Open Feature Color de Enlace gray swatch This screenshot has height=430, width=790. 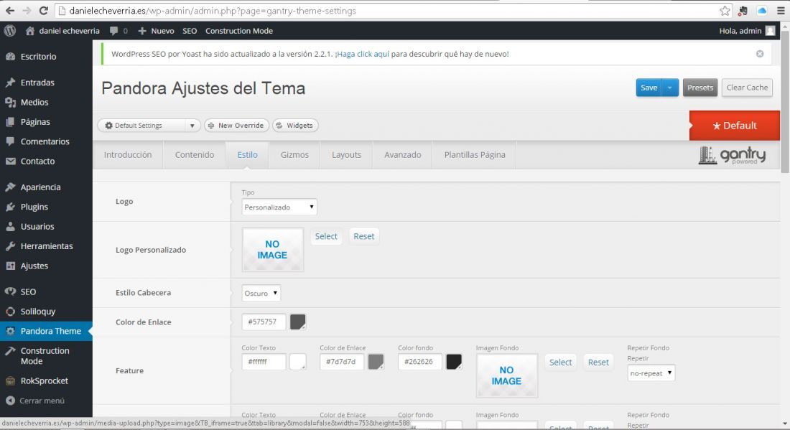click(x=376, y=362)
